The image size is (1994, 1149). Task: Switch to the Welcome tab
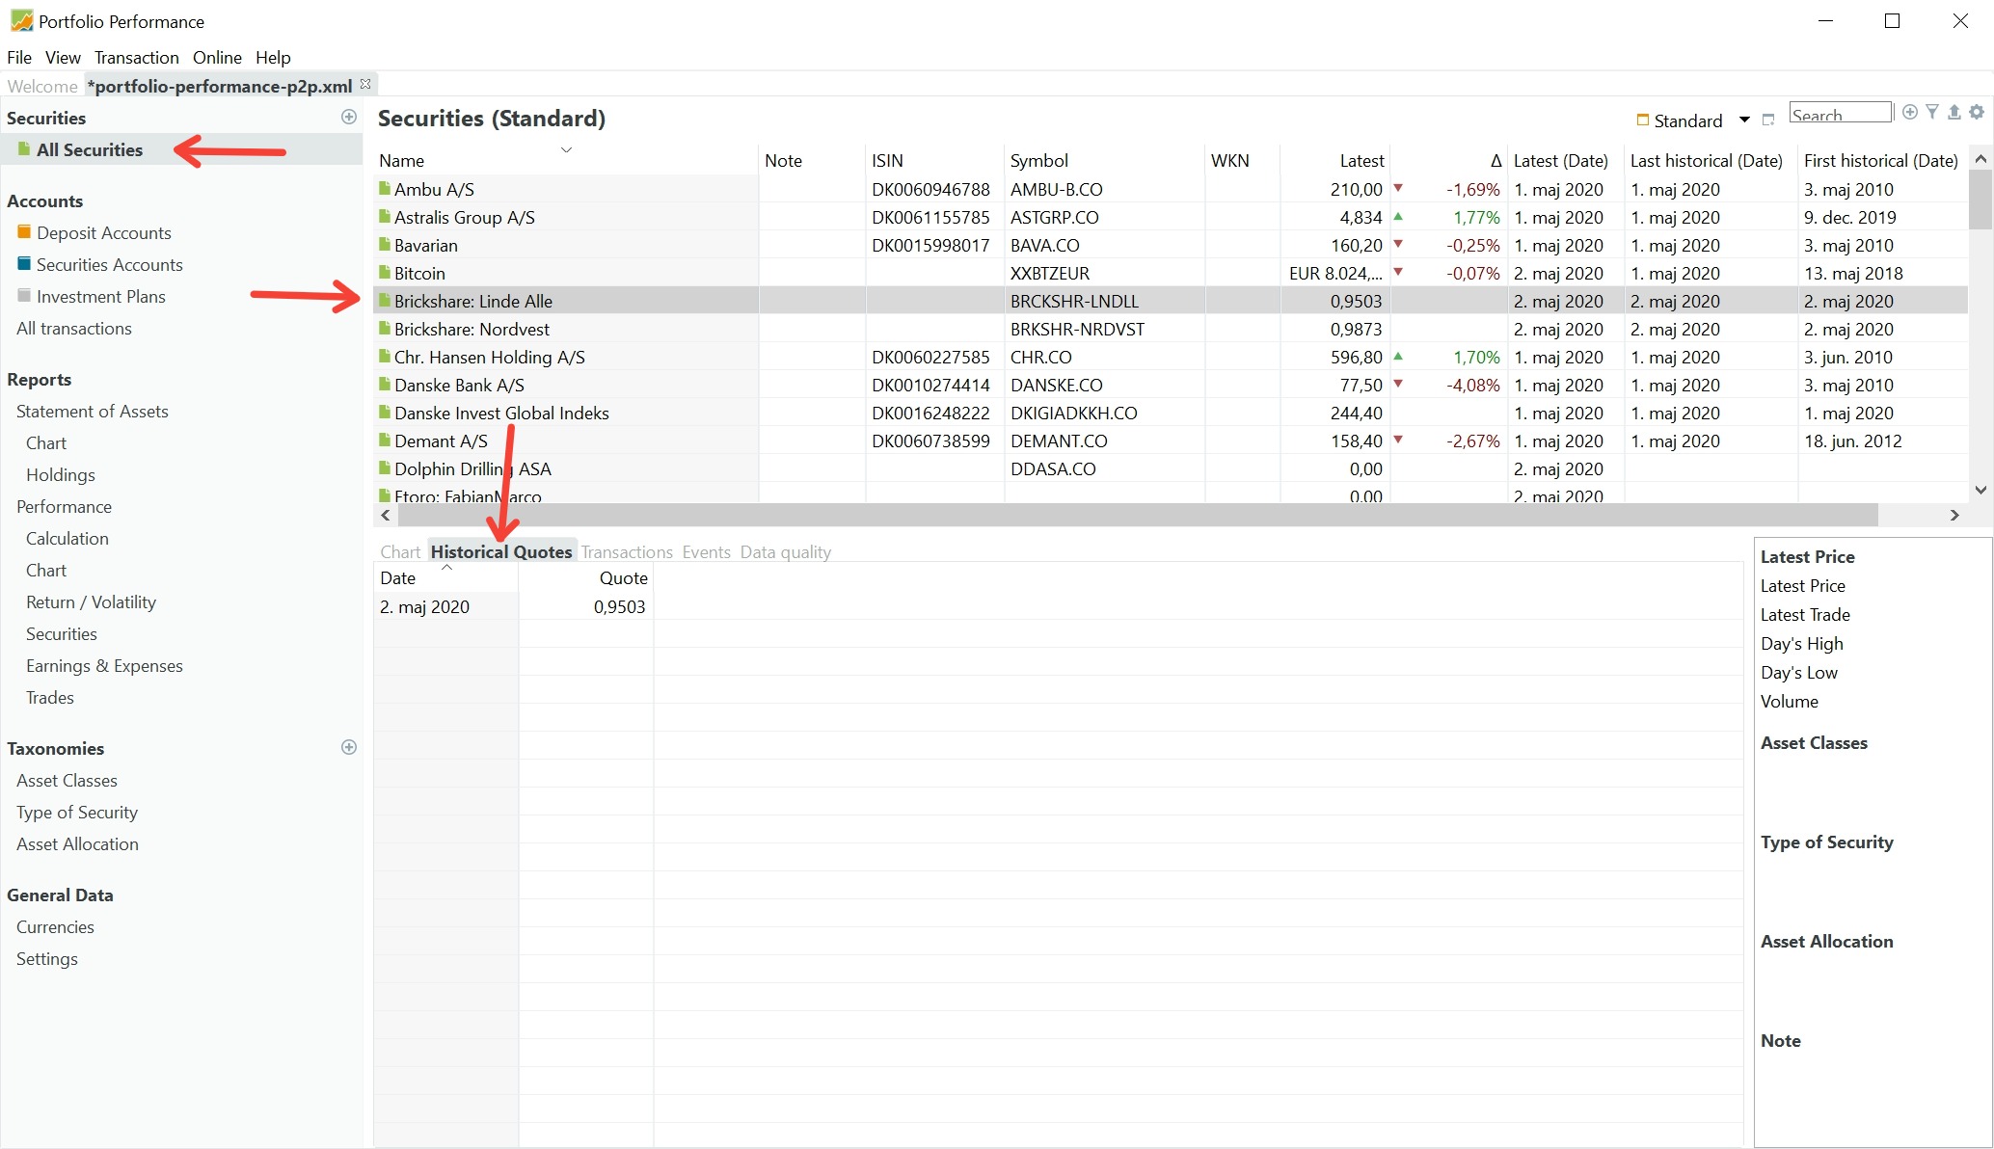pyautogui.click(x=42, y=86)
